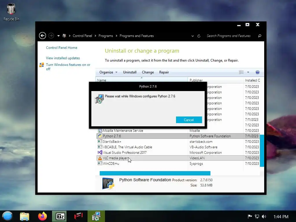Switch to the Windows Installer taskbar item
The width and height of the screenshot is (296, 222).
point(96,216)
